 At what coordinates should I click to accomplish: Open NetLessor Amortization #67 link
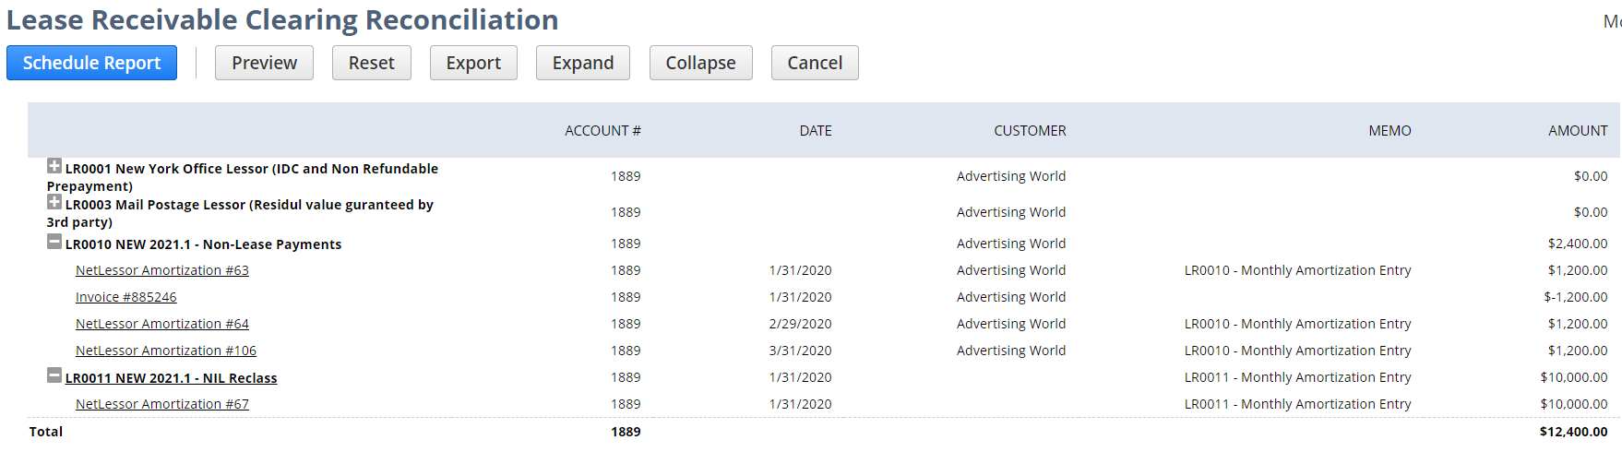[162, 404]
